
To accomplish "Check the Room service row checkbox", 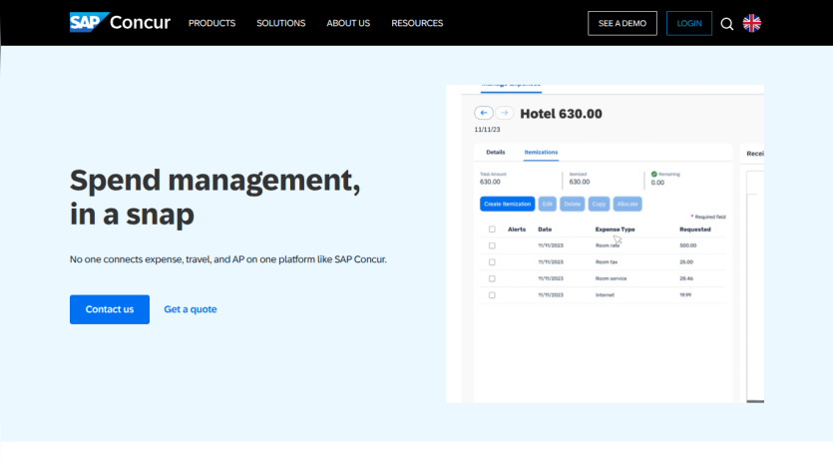I will [x=492, y=278].
